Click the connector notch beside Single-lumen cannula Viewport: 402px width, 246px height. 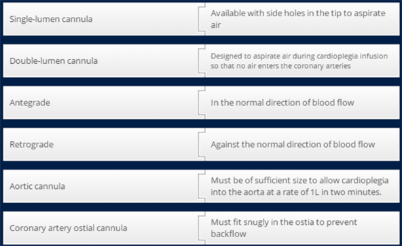pos(202,19)
